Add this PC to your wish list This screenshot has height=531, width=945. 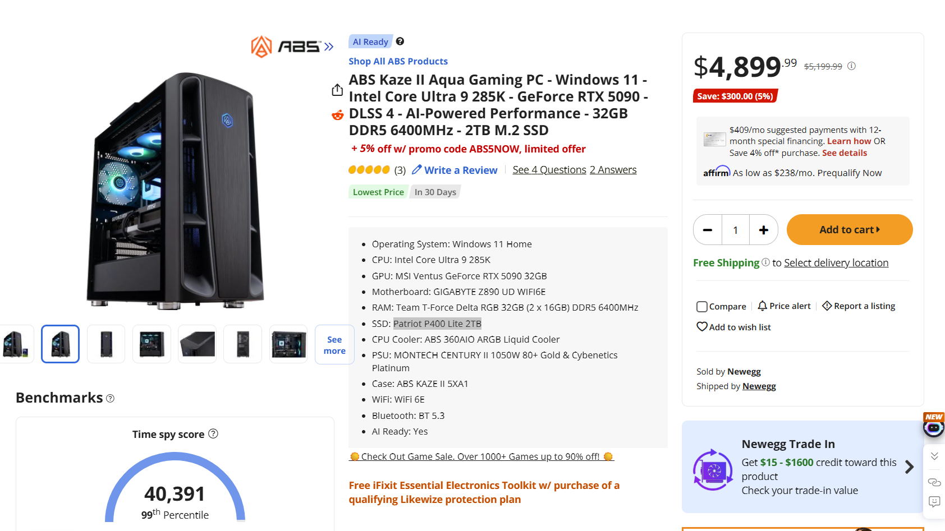(x=733, y=327)
